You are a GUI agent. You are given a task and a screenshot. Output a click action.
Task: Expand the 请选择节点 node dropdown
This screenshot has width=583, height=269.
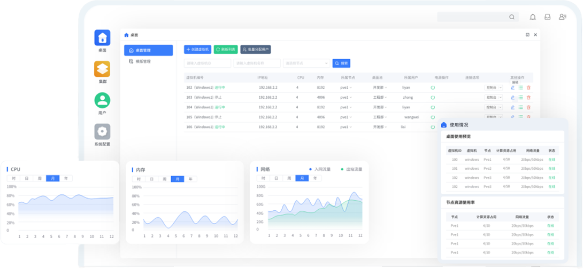tap(306, 63)
